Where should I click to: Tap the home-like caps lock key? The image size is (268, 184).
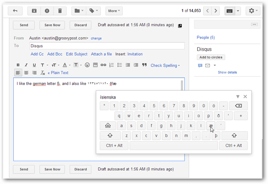108,126
